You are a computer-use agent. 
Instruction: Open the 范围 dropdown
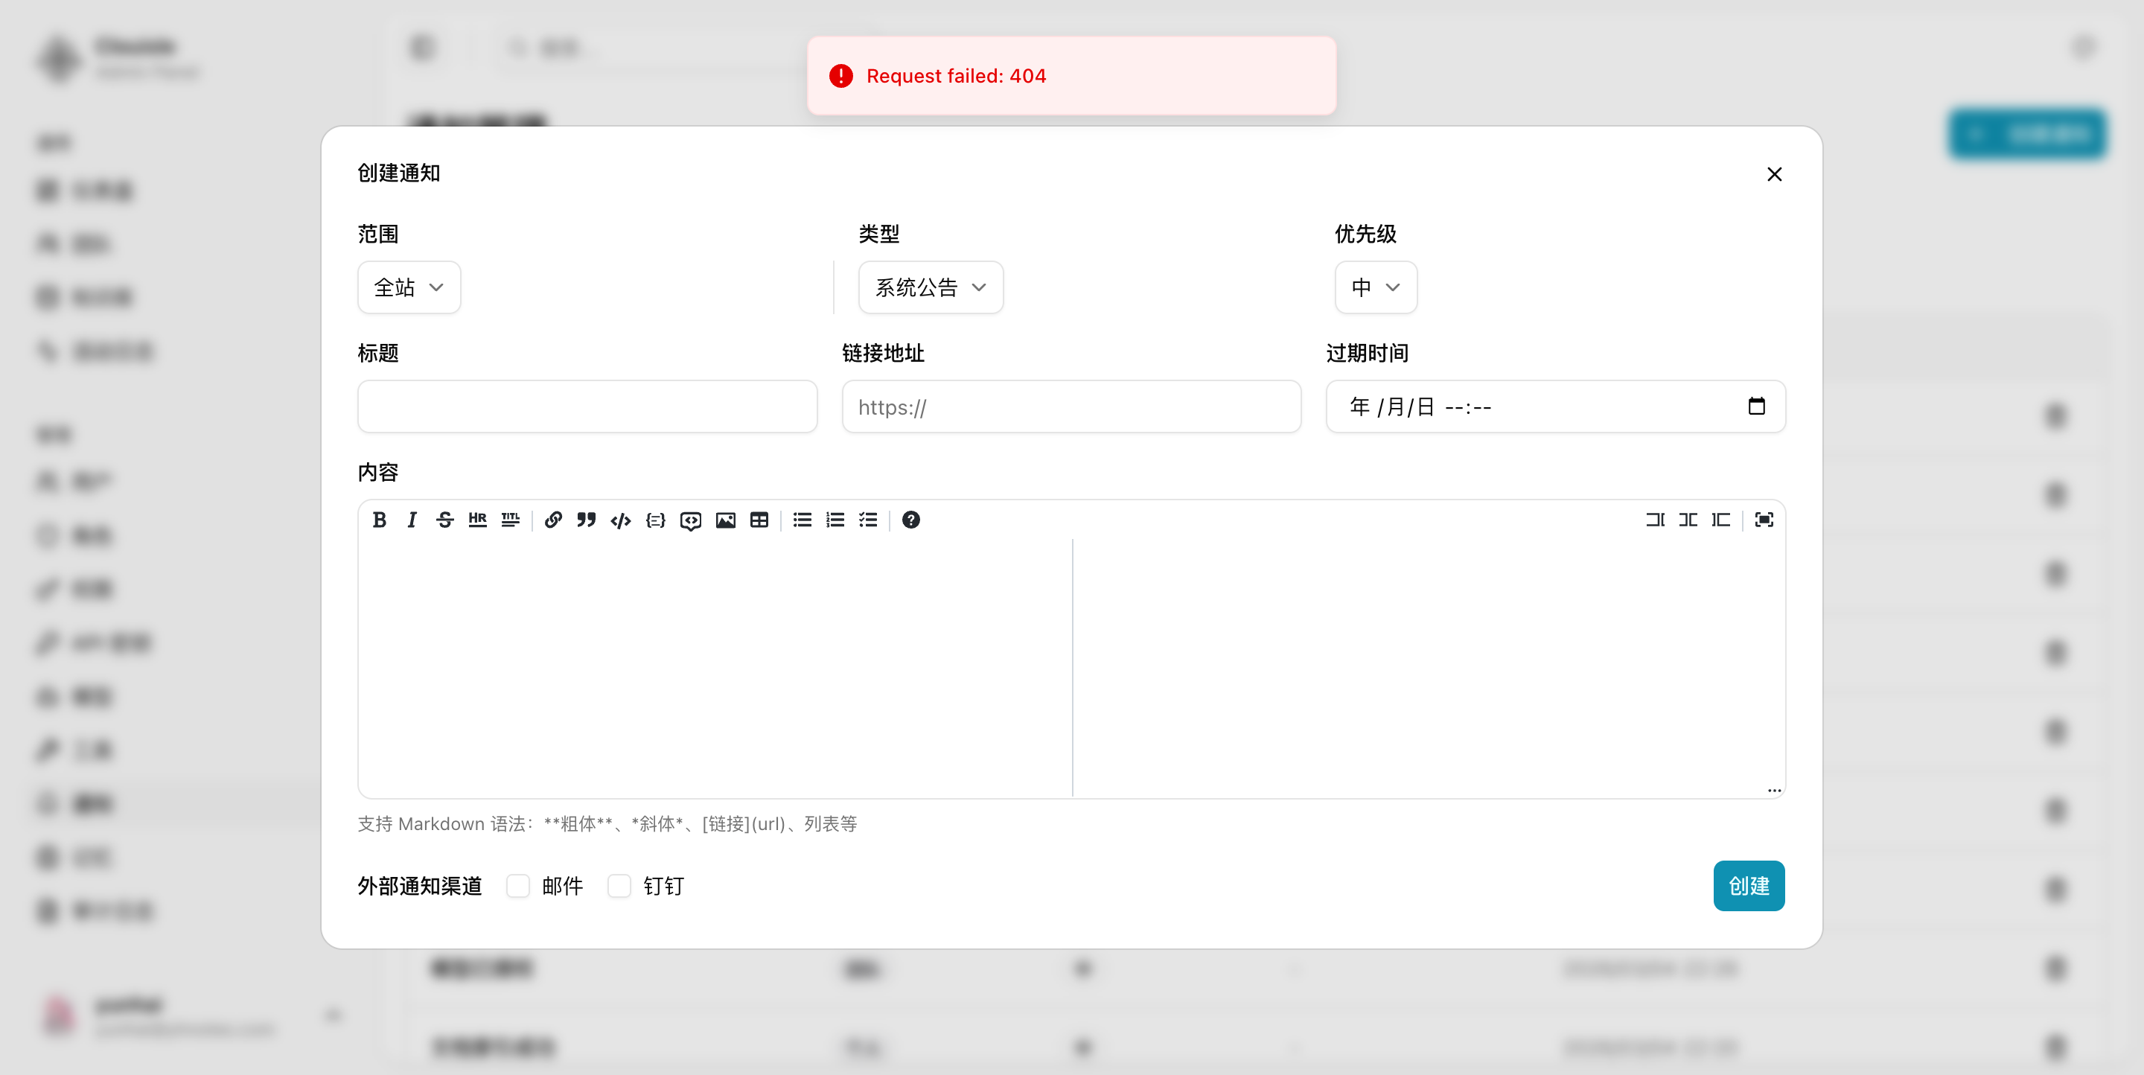point(409,287)
